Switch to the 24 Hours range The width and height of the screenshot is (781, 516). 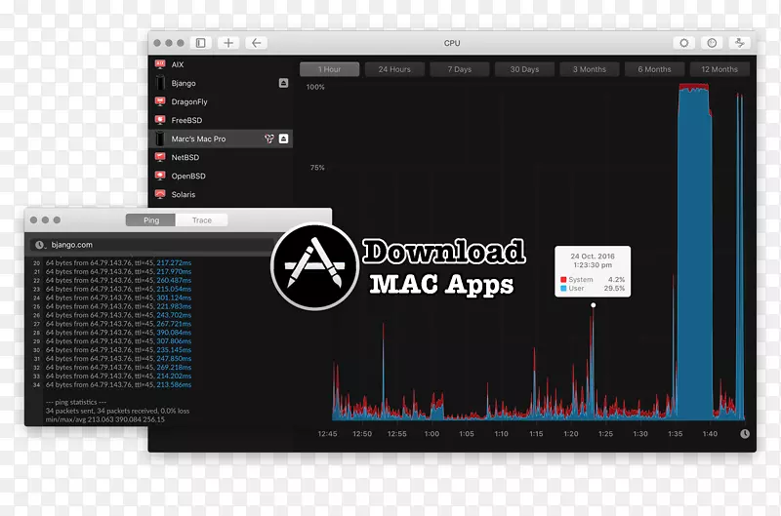[x=394, y=69]
